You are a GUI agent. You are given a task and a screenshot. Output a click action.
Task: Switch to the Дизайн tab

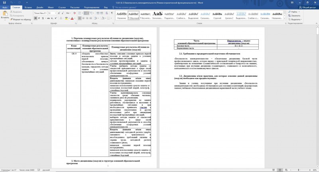click(x=39, y=8)
